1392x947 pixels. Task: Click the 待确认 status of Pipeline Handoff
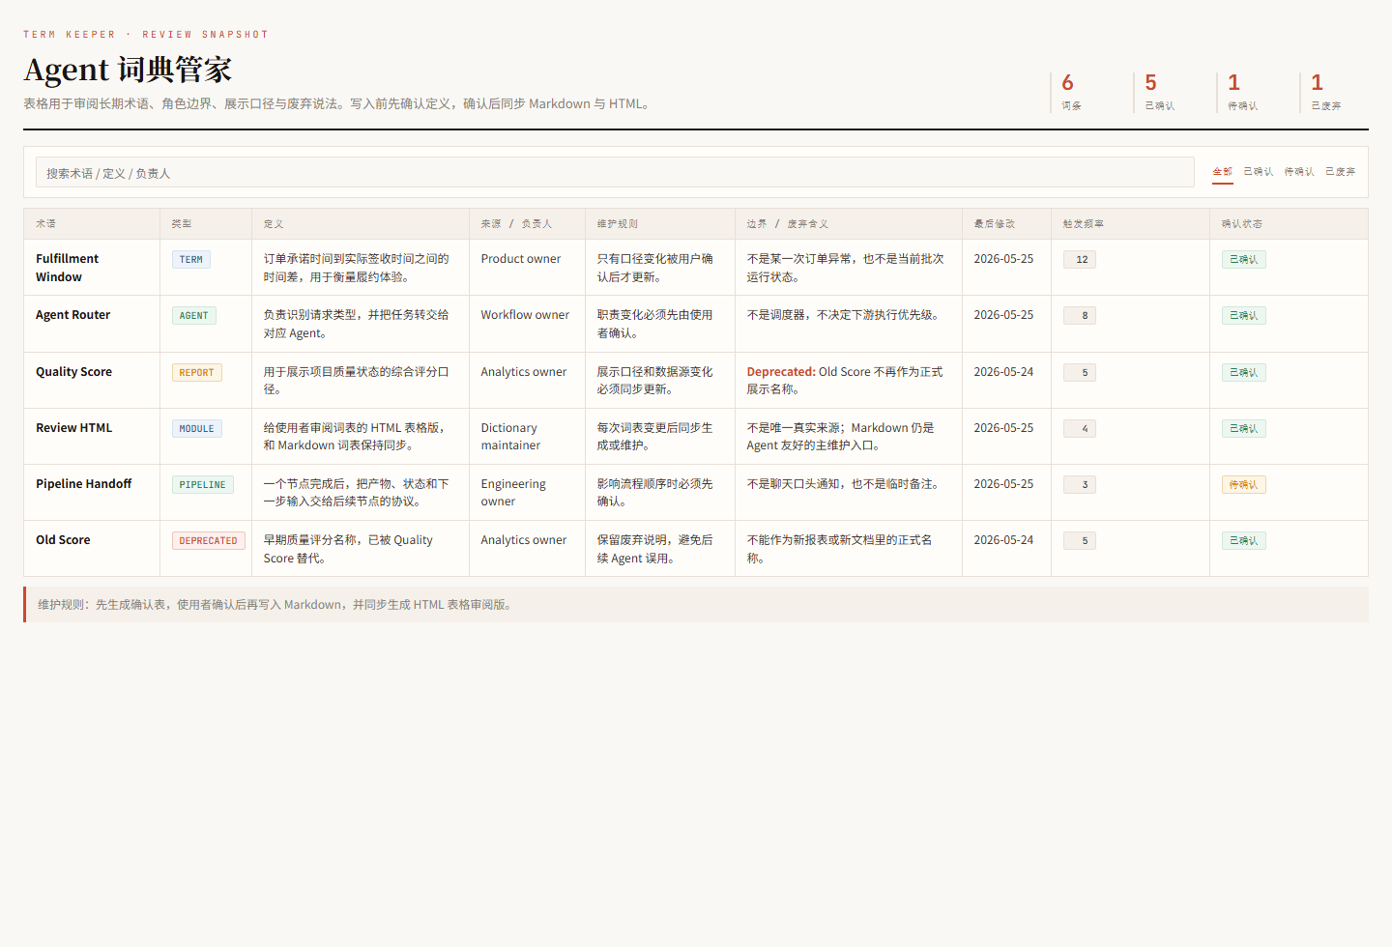coord(1244,485)
